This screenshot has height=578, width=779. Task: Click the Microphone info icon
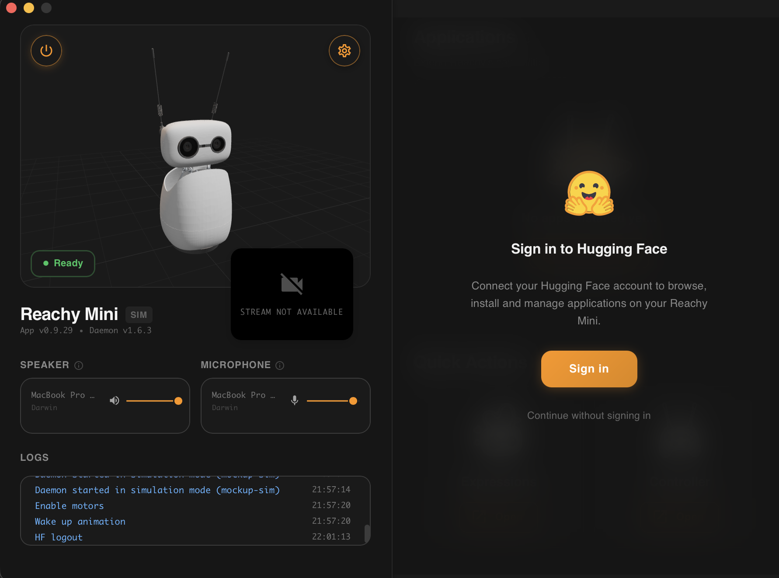coord(280,366)
